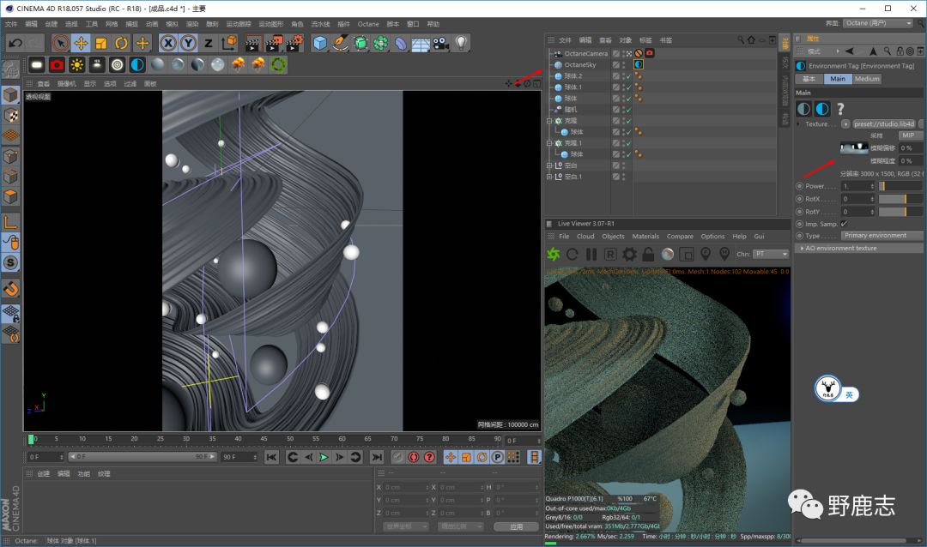The height and width of the screenshot is (547, 927).
Task: Click the Octane sun daylight icon
Action: [77, 64]
